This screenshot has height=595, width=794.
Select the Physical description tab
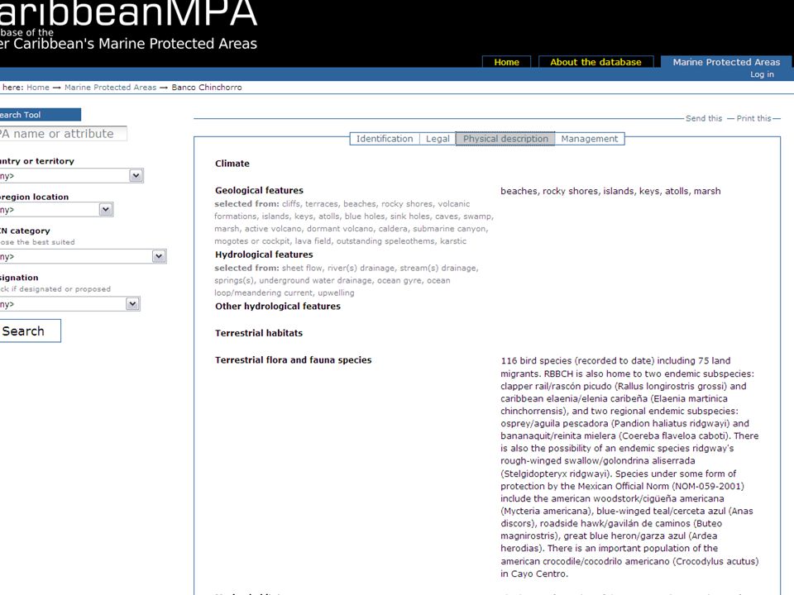(505, 139)
